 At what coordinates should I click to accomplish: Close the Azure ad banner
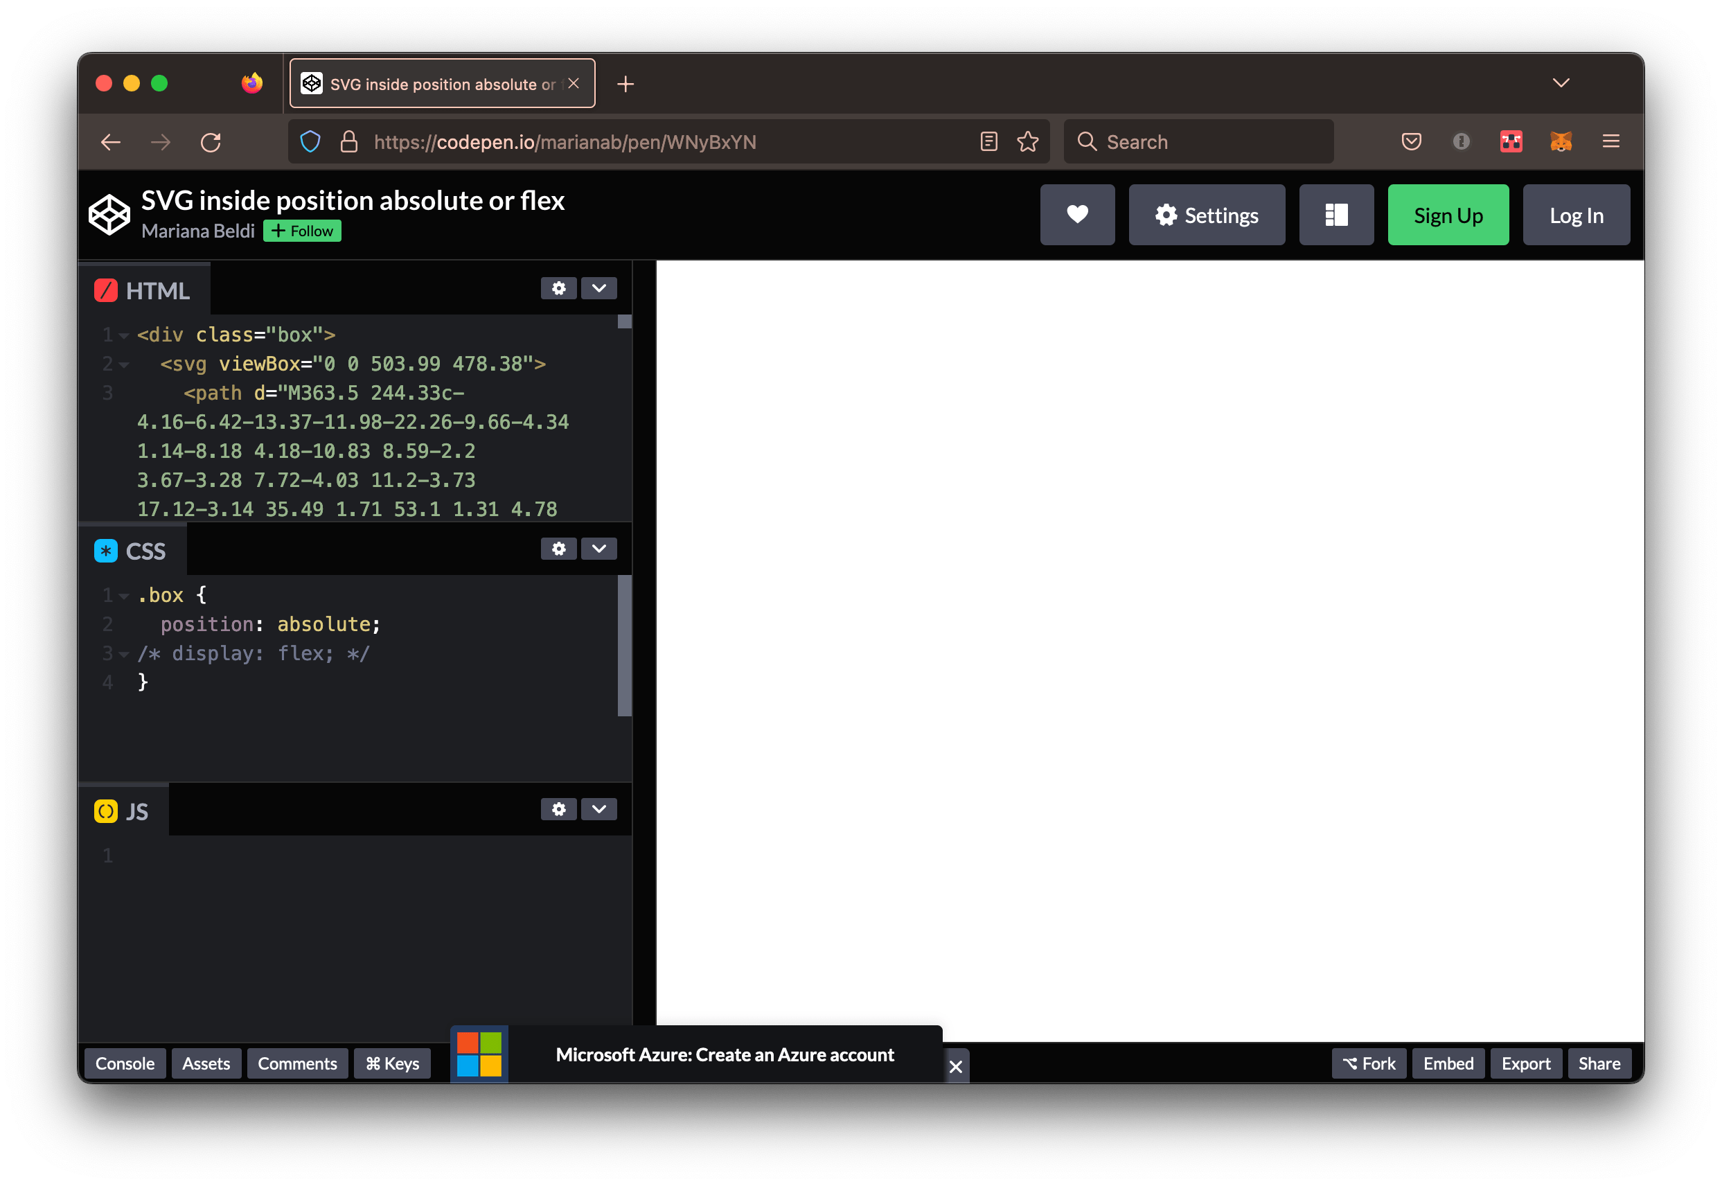pos(955,1067)
